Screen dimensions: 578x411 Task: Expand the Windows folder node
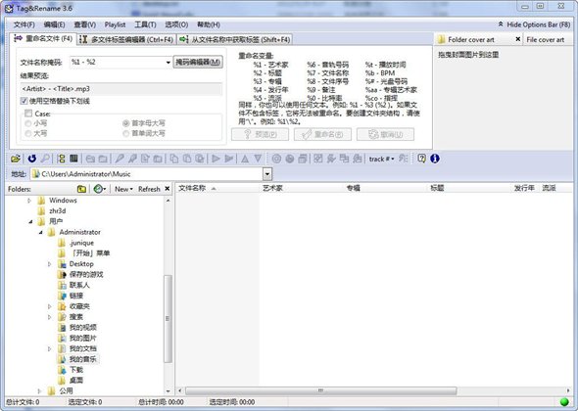pyautogui.click(x=29, y=201)
